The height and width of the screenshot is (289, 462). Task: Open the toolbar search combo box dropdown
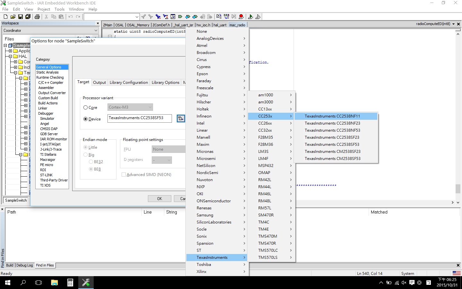[137, 17]
